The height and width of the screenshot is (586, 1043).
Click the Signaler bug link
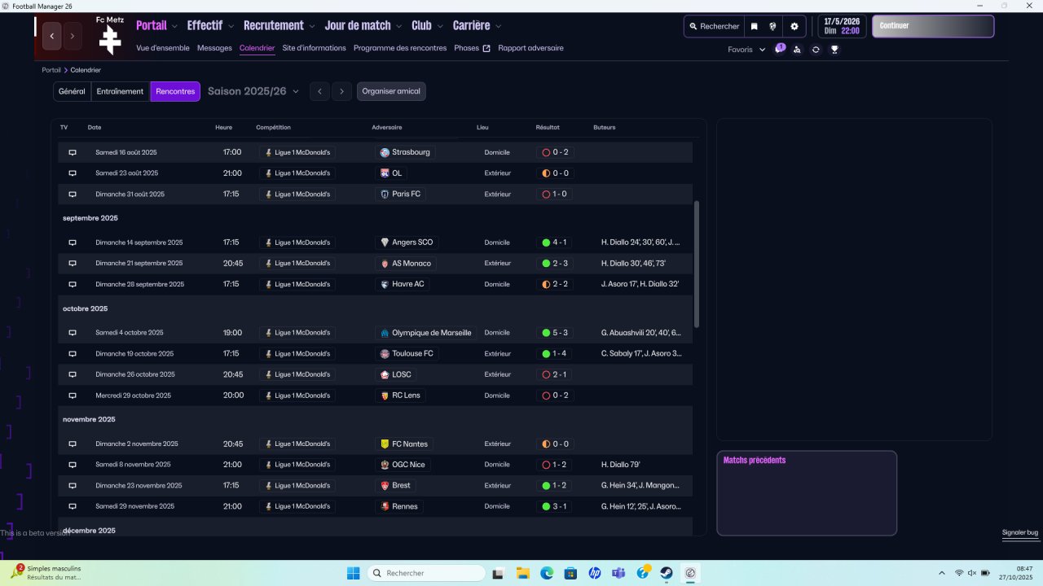(1020, 532)
